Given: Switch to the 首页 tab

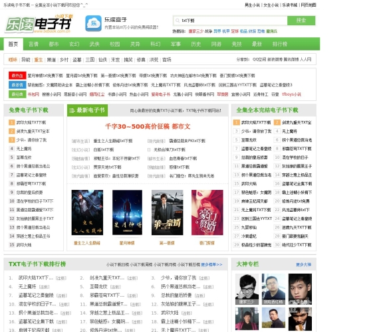Looking at the screenshot, I should point(13,44).
